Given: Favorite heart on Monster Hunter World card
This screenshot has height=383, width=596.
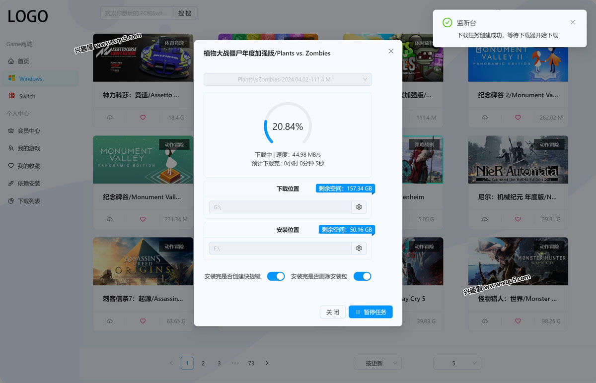Looking at the screenshot, I should click(518, 321).
